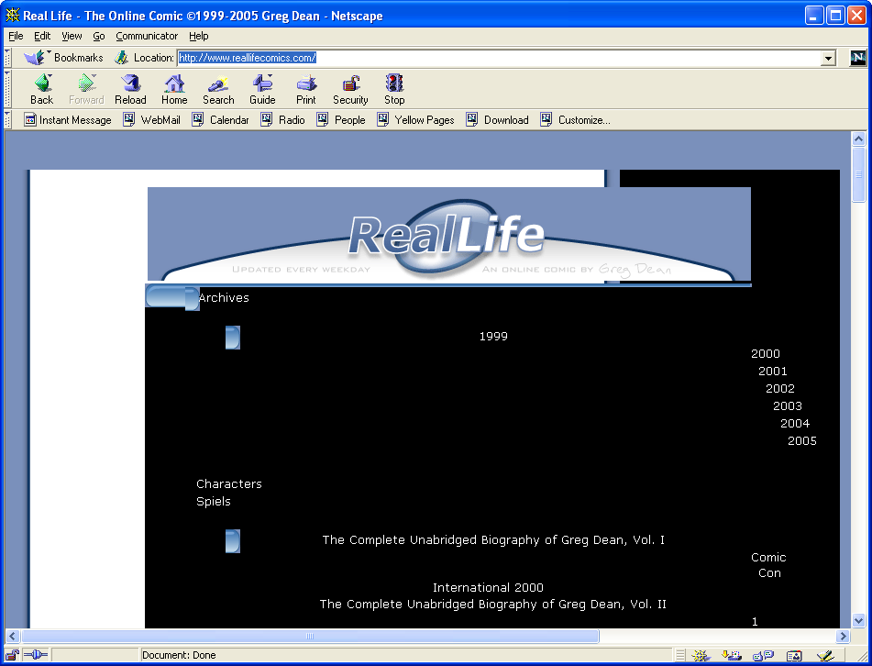The image size is (872, 666).
Task: Open Composer icon in status bar
Action: 825,655
